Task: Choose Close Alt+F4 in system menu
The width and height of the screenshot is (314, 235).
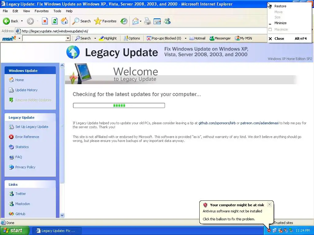Action: [x=289, y=39]
